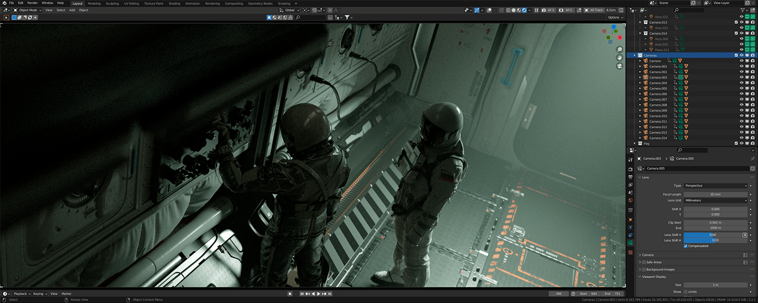The width and height of the screenshot is (758, 303).
Task: Click the AF-Track button
Action: [x=594, y=10]
